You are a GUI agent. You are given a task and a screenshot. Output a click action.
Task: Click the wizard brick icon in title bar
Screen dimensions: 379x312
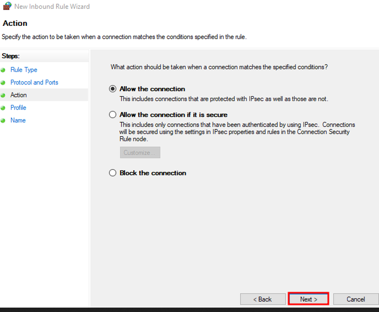click(x=6, y=6)
